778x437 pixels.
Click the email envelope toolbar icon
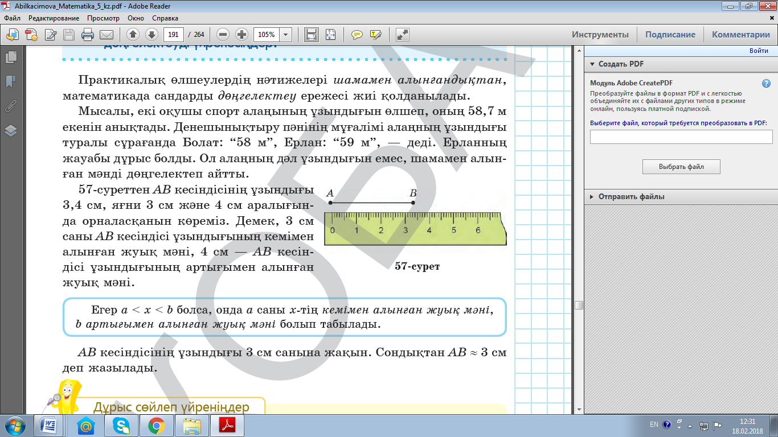click(x=107, y=35)
